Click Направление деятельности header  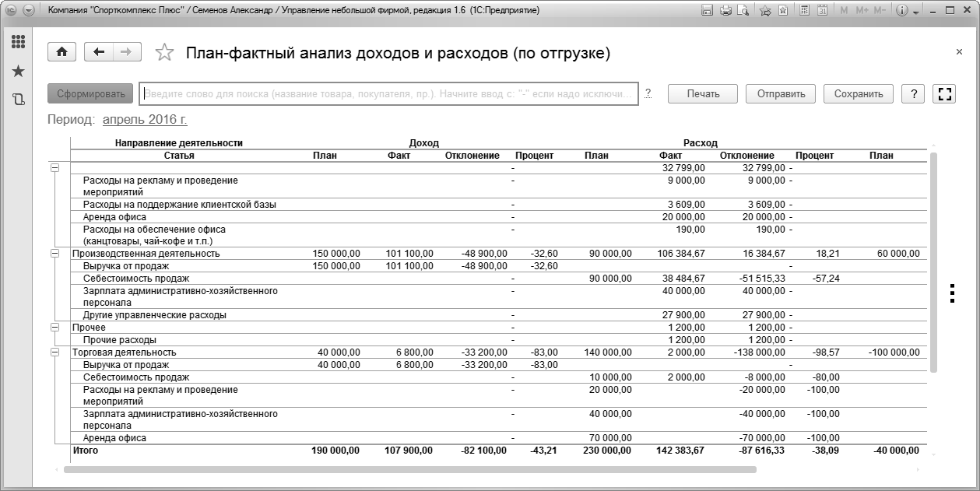click(179, 143)
